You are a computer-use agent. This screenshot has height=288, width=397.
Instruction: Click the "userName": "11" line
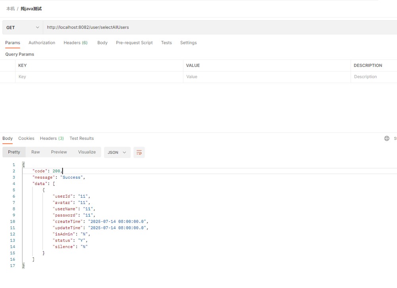point(74,209)
